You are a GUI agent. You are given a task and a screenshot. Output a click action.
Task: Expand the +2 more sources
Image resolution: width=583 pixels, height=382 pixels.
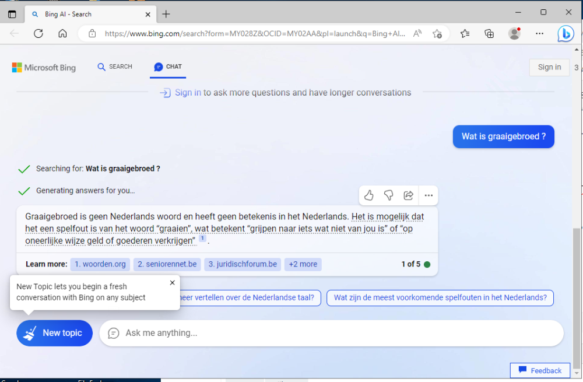point(303,264)
